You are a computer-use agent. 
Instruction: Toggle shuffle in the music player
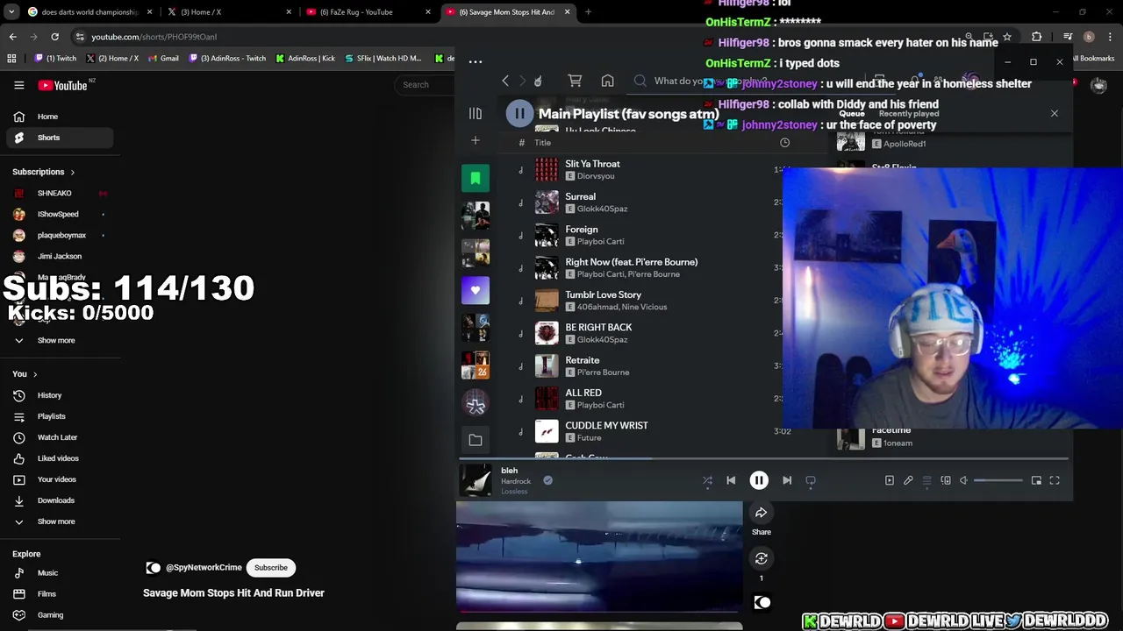tap(707, 480)
